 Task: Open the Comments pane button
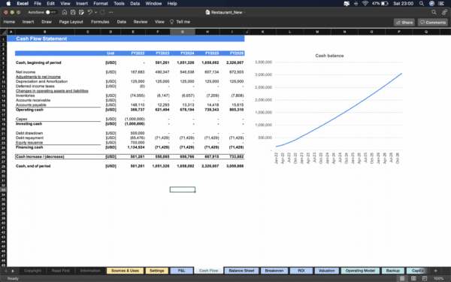pyautogui.click(x=433, y=22)
